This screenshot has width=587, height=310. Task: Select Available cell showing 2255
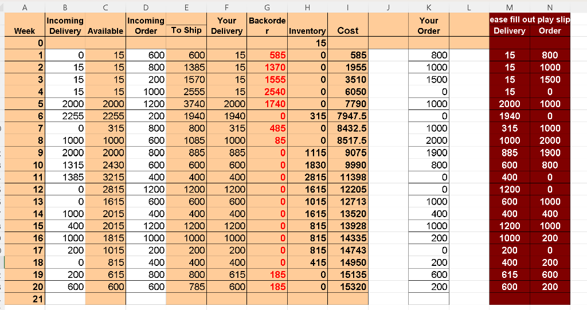point(105,116)
